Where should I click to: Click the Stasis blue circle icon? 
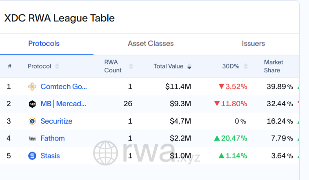pos(32,156)
